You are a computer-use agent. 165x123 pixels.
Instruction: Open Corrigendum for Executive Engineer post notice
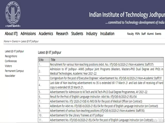[x=106, y=78]
